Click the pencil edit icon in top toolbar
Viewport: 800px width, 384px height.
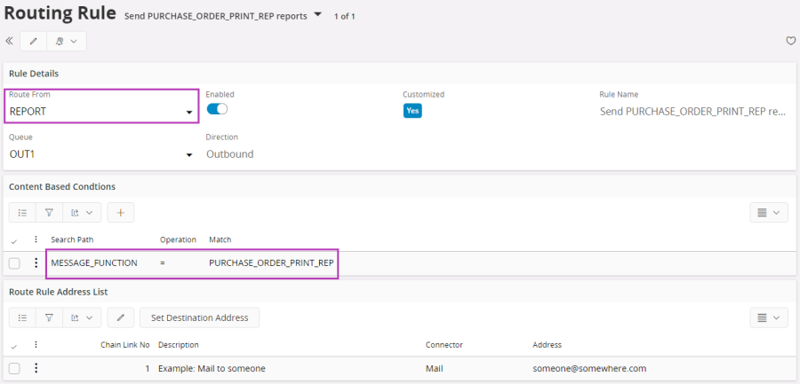[34, 41]
